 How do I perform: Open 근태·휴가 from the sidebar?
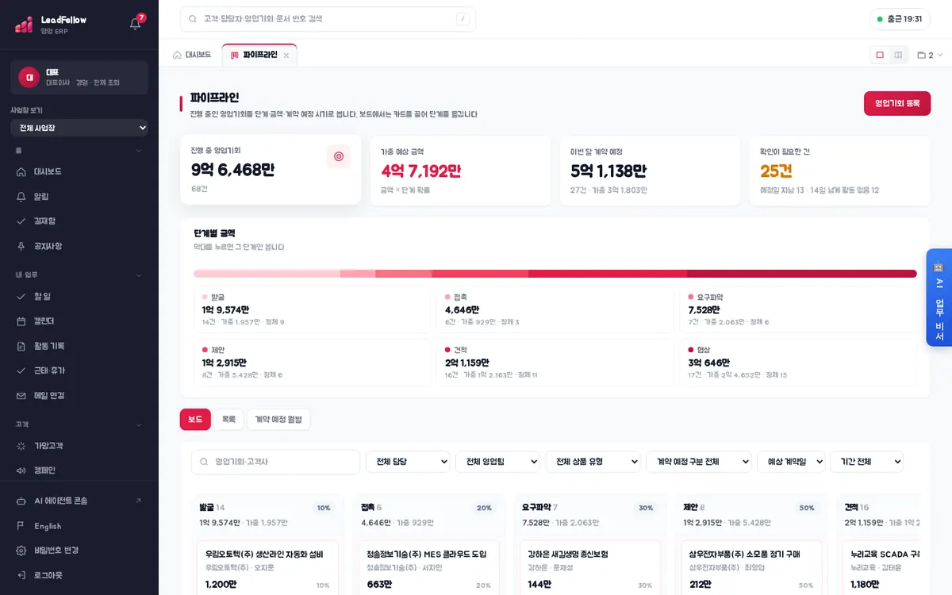tap(79, 370)
